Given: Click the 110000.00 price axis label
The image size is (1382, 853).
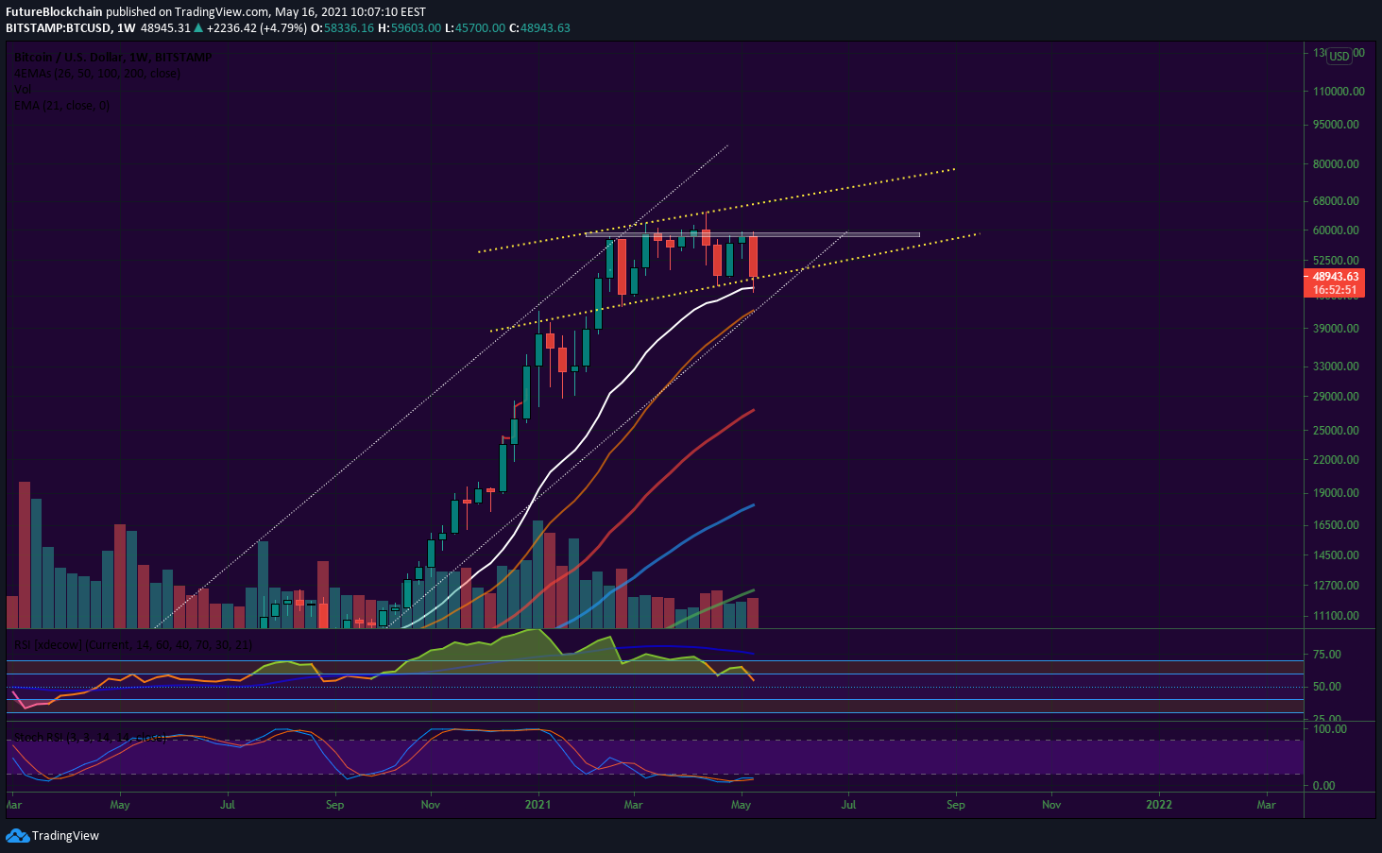Looking at the screenshot, I should point(1339,92).
